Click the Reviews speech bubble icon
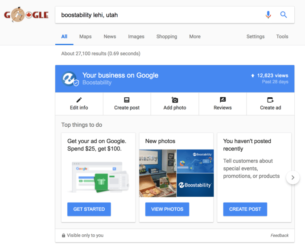This screenshot has width=305, height=249. 223,100
